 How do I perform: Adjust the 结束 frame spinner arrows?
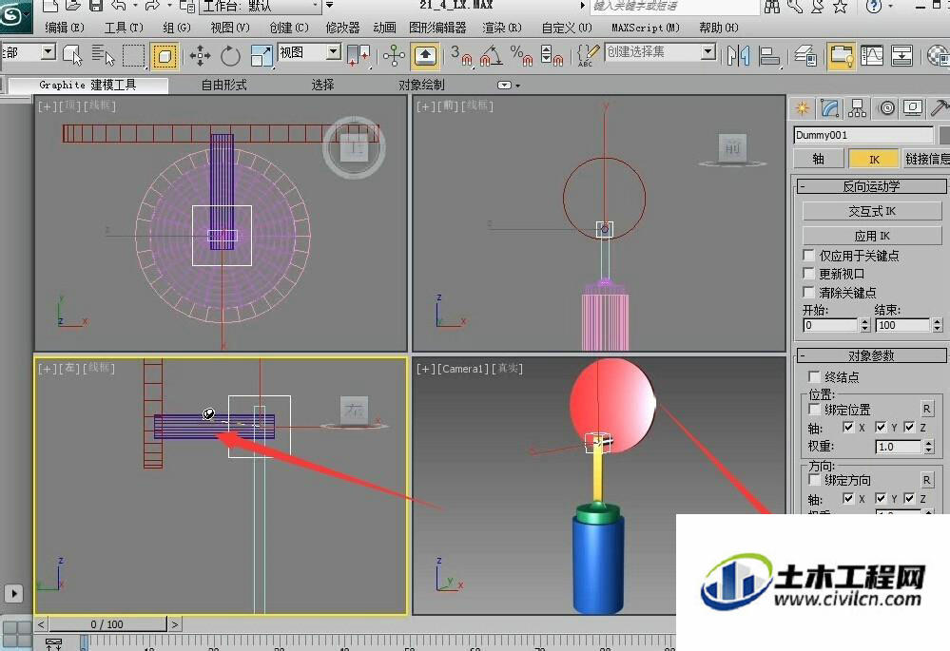click(938, 325)
